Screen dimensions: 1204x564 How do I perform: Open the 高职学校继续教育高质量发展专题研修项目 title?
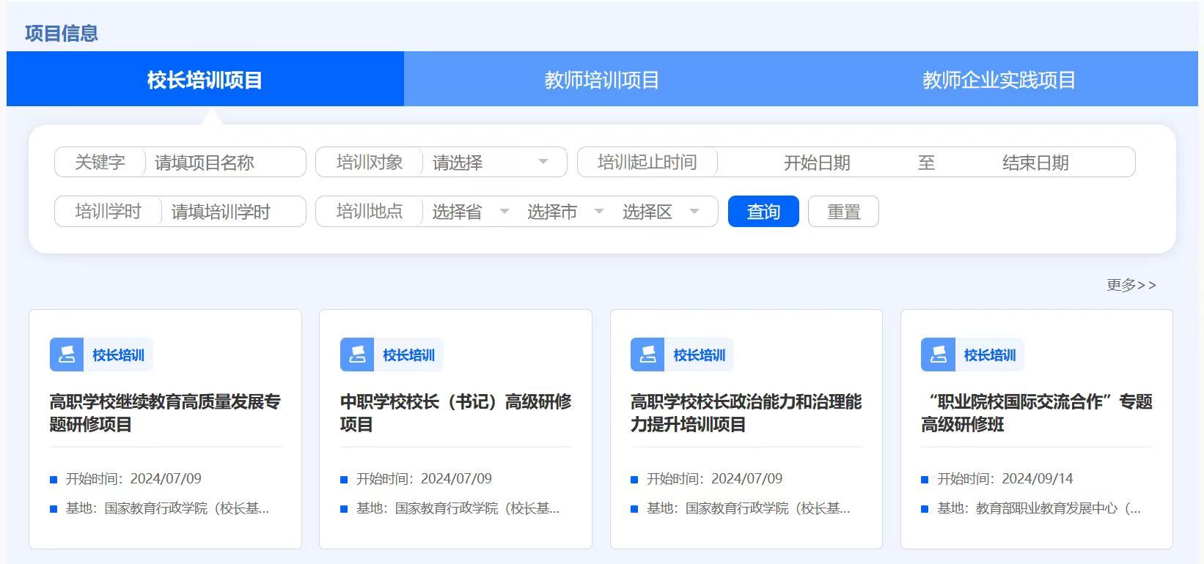165,413
